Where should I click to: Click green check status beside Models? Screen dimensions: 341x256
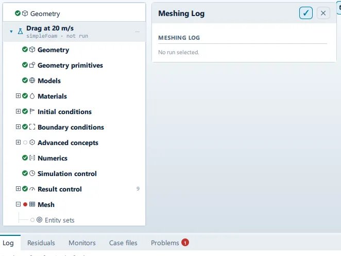coord(25,80)
